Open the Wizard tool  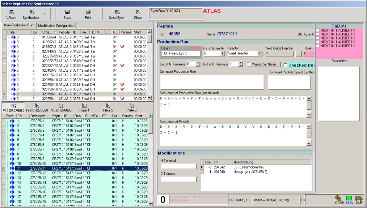pos(11,14)
